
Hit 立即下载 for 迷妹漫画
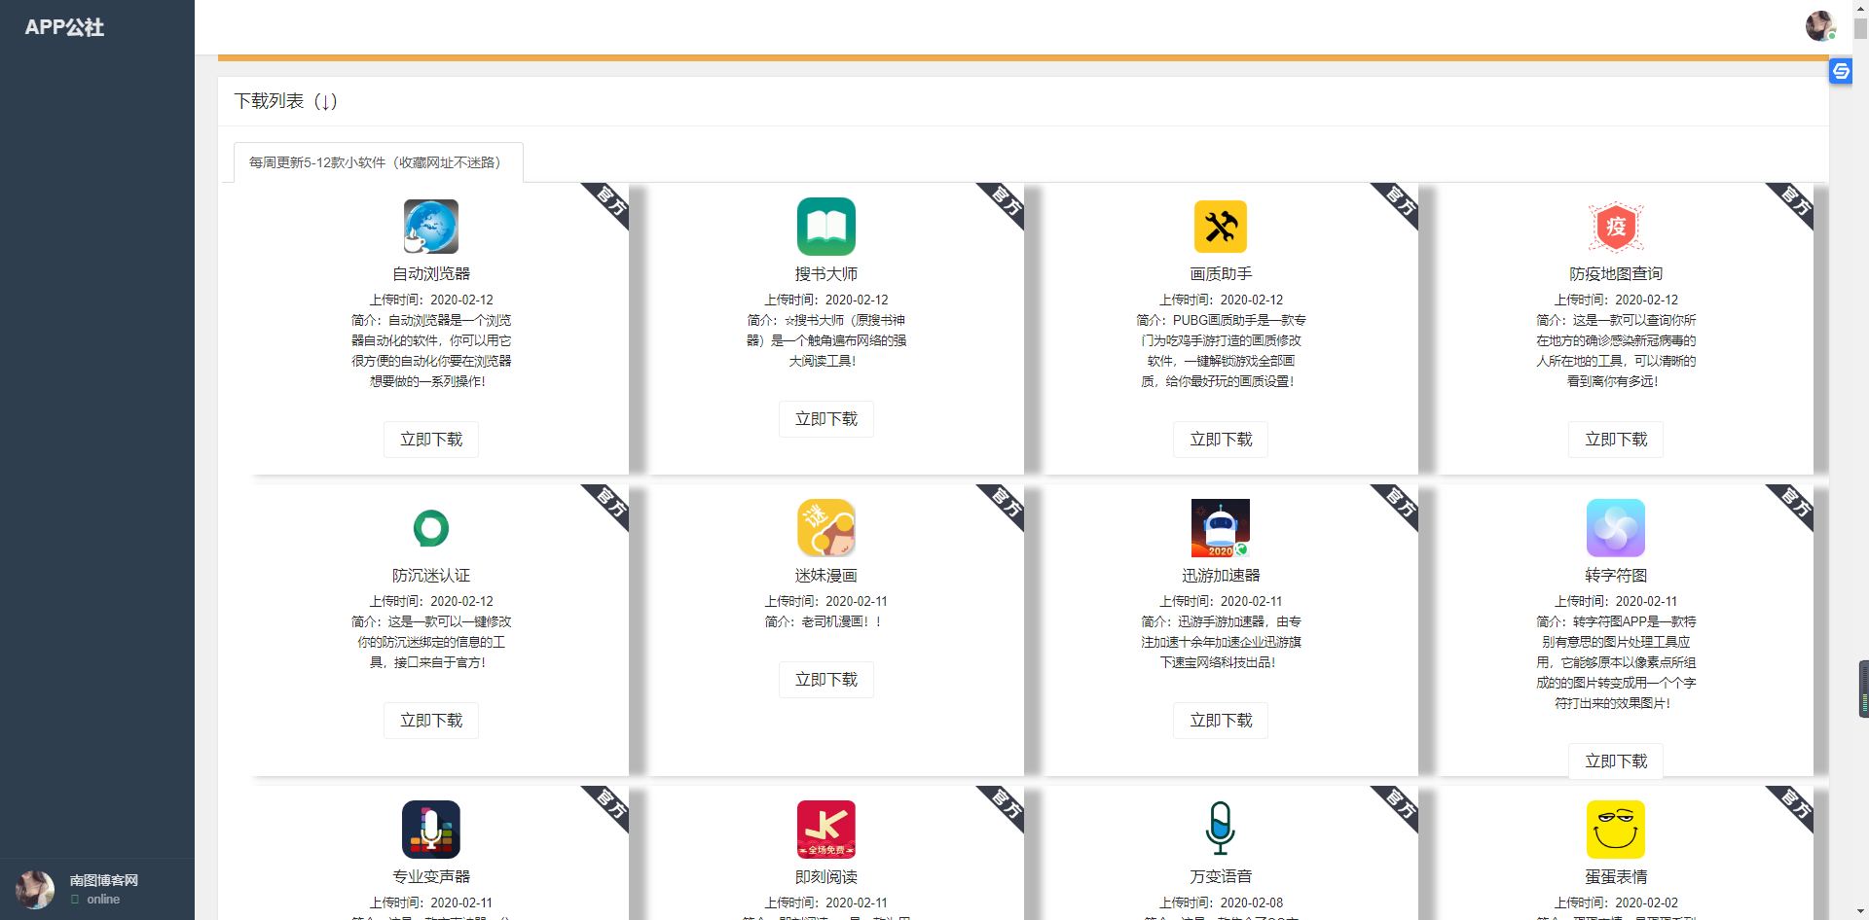click(x=825, y=680)
